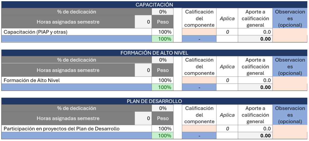Select the FORMACIÓN DE ALTO NIVEL title bar
The height and width of the screenshot is (141, 309).
coord(154,53)
